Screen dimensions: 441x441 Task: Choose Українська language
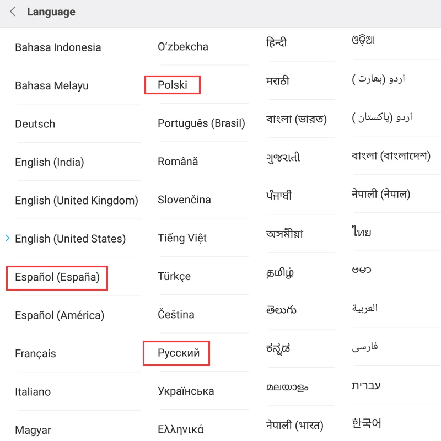186,391
